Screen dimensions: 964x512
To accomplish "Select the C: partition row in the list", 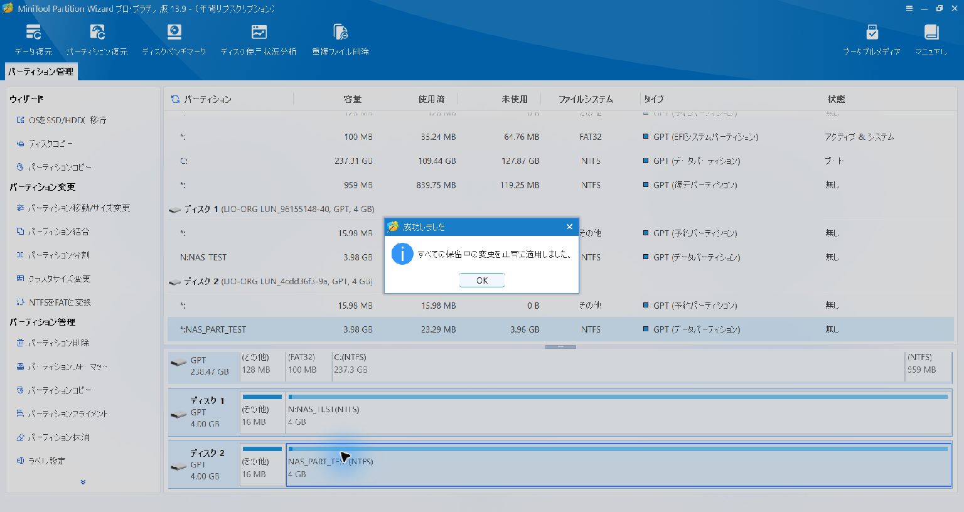I will pos(560,161).
